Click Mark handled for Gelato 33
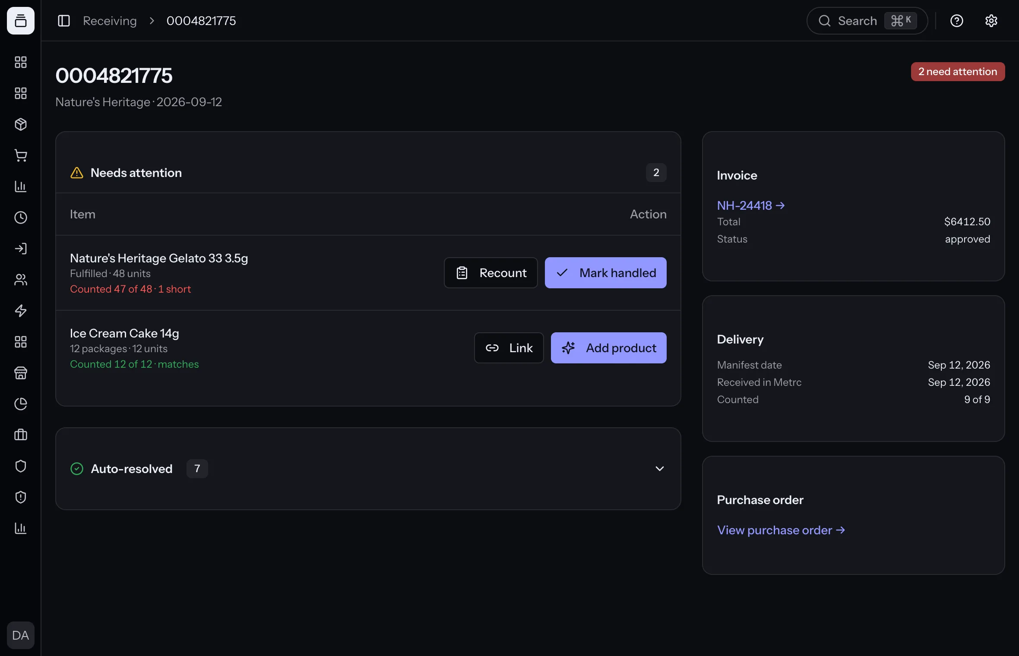Screen dimensions: 1019x656 pos(606,273)
